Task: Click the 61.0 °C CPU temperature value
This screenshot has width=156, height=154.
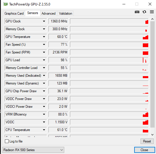Action: [x=58, y=130]
